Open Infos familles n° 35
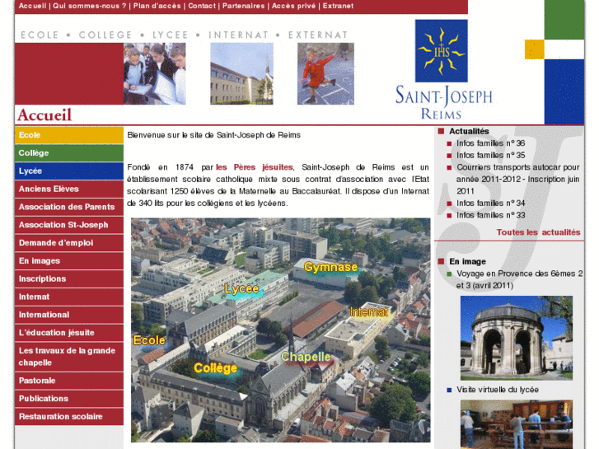599x449 pixels. click(490, 155)
